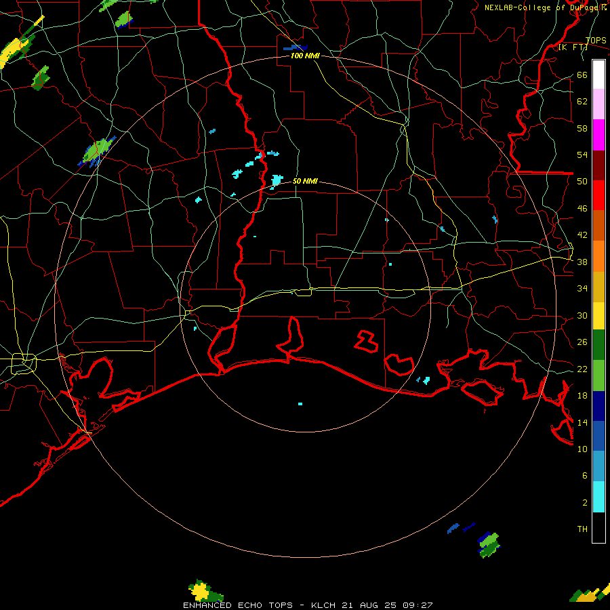Select the dark red legend swatch
Viewport: 610px width, 610px height.
tap(598, 165)
